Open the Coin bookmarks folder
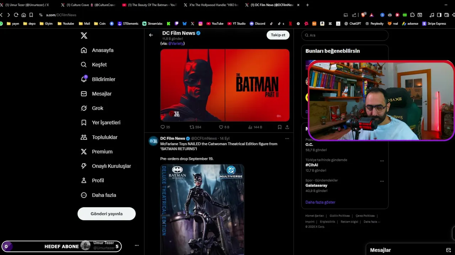 click(x=100, y=24)
